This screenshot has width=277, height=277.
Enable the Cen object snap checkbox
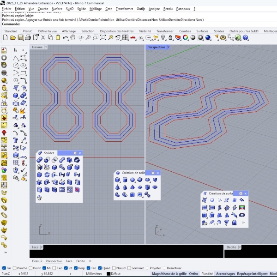tap(55, 268)
